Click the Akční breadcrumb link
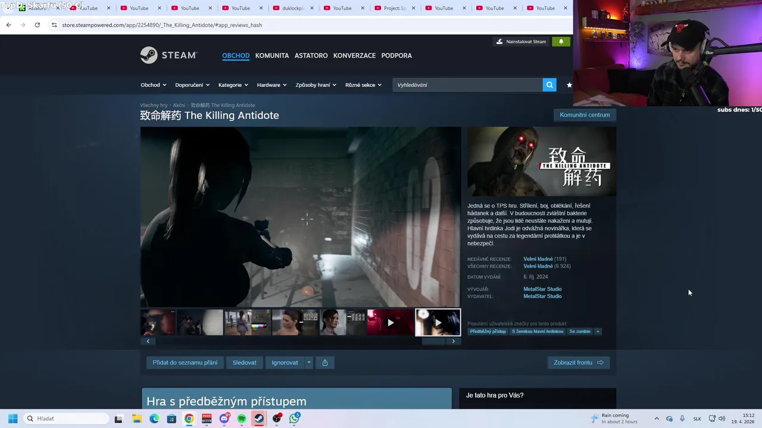This screenshot has height=428, width=762. [179, 105]
